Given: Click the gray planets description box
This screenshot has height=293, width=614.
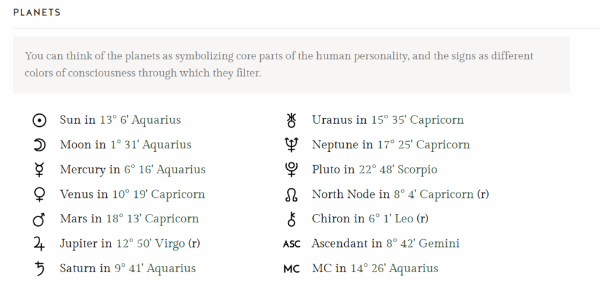Looking at the screenshot, I should click(x=291, y=65).
